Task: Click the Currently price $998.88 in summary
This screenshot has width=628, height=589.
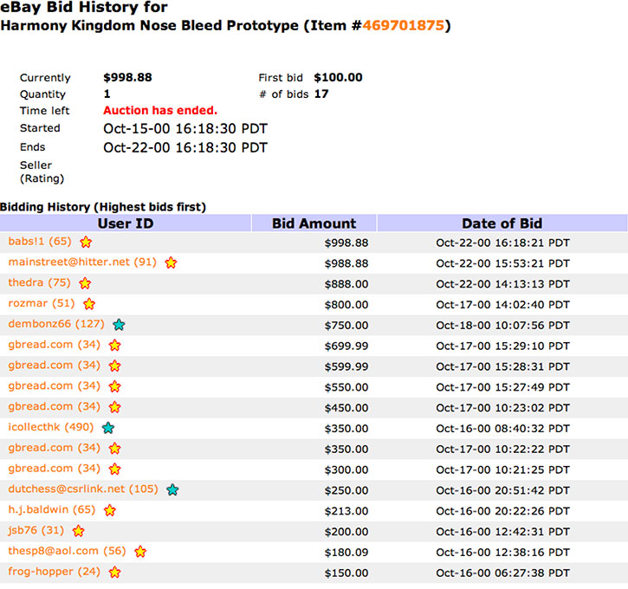Action: click(x=127, y=77)
